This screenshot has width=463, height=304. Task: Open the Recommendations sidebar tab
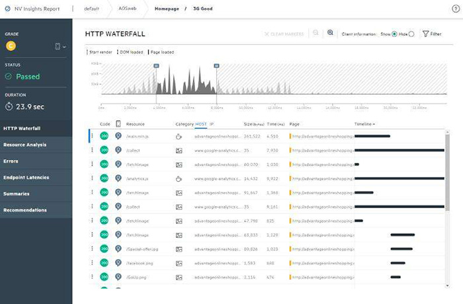(36, 210)
